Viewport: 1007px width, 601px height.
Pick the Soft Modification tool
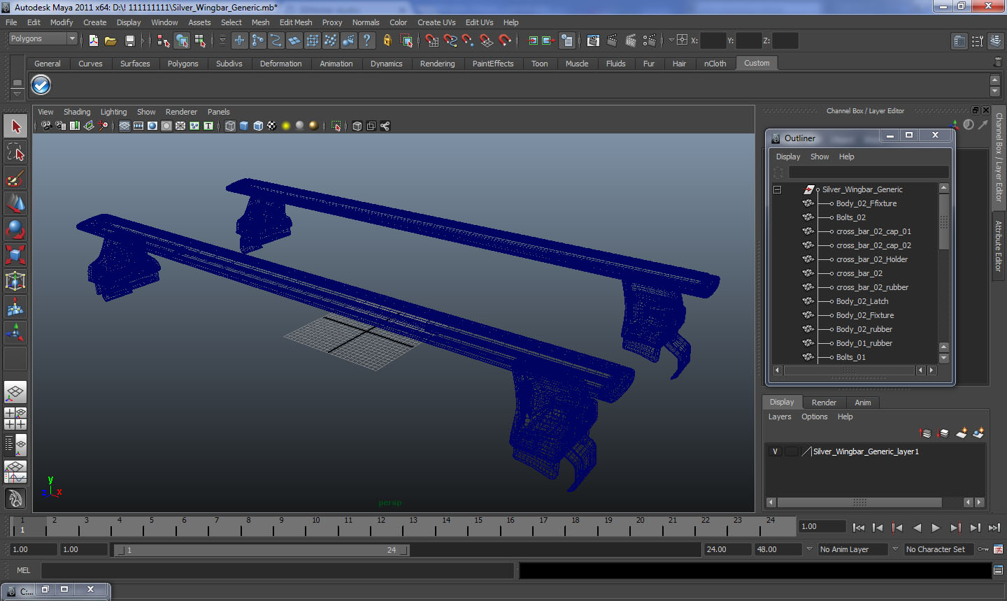click(x=15, y=307)
